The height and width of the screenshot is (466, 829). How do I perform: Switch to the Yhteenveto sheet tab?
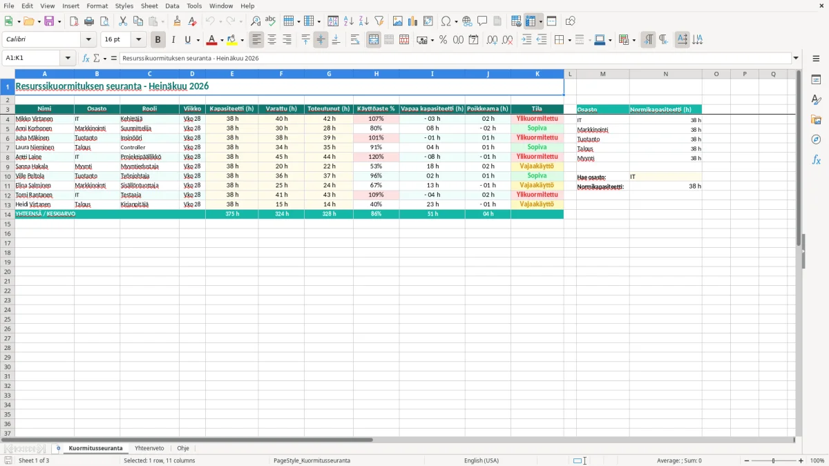click(149, 448)
